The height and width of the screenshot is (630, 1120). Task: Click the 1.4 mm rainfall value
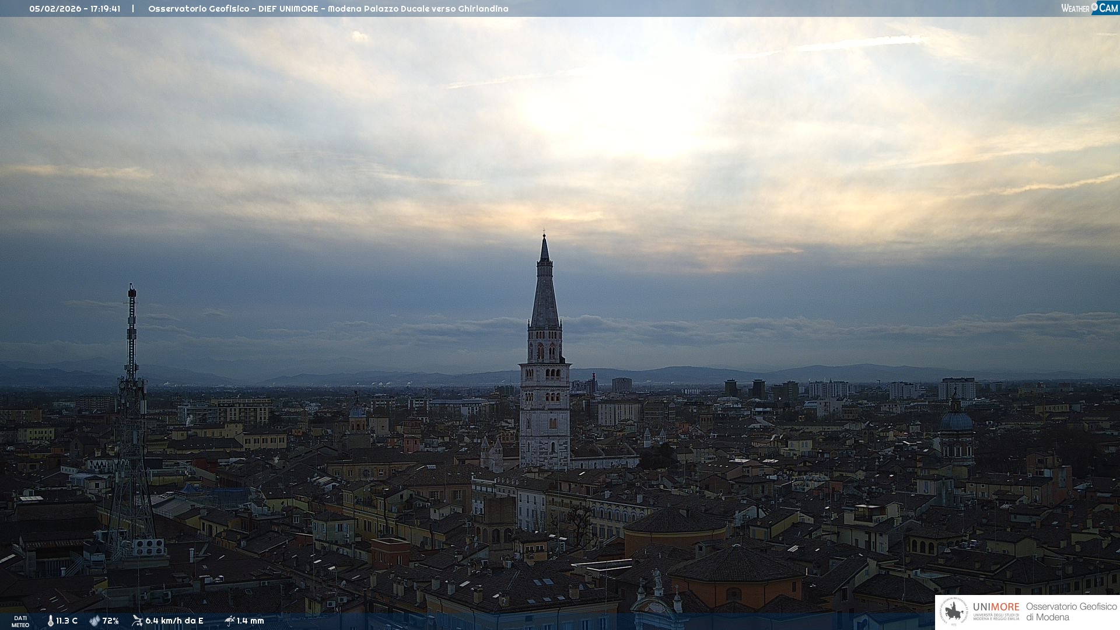click(251, 621)
